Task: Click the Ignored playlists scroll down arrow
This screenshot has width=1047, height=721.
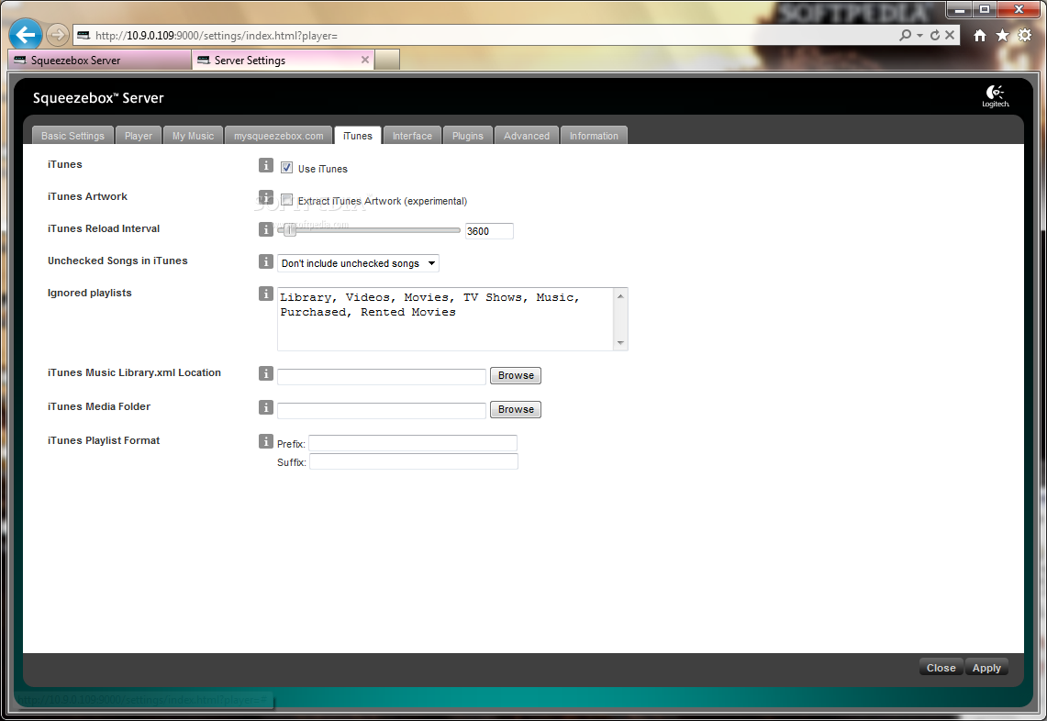Action: pos(620,342)
